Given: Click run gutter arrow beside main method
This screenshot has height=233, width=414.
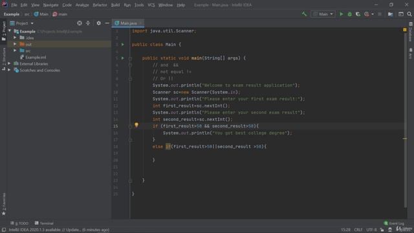Looking at the screenshot, I should click(123, 58).
